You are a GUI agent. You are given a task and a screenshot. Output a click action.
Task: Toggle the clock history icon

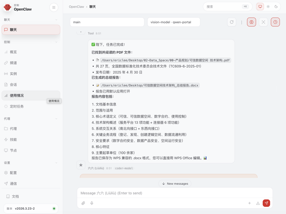click(275, 22)
